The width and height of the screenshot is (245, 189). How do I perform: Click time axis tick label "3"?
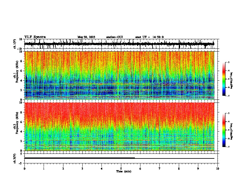pos(82,169)
